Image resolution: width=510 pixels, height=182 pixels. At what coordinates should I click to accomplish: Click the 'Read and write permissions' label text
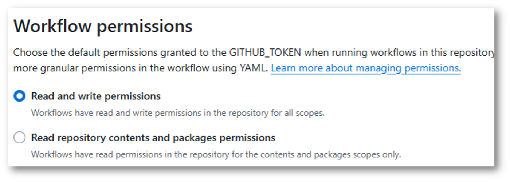[96, 96]
